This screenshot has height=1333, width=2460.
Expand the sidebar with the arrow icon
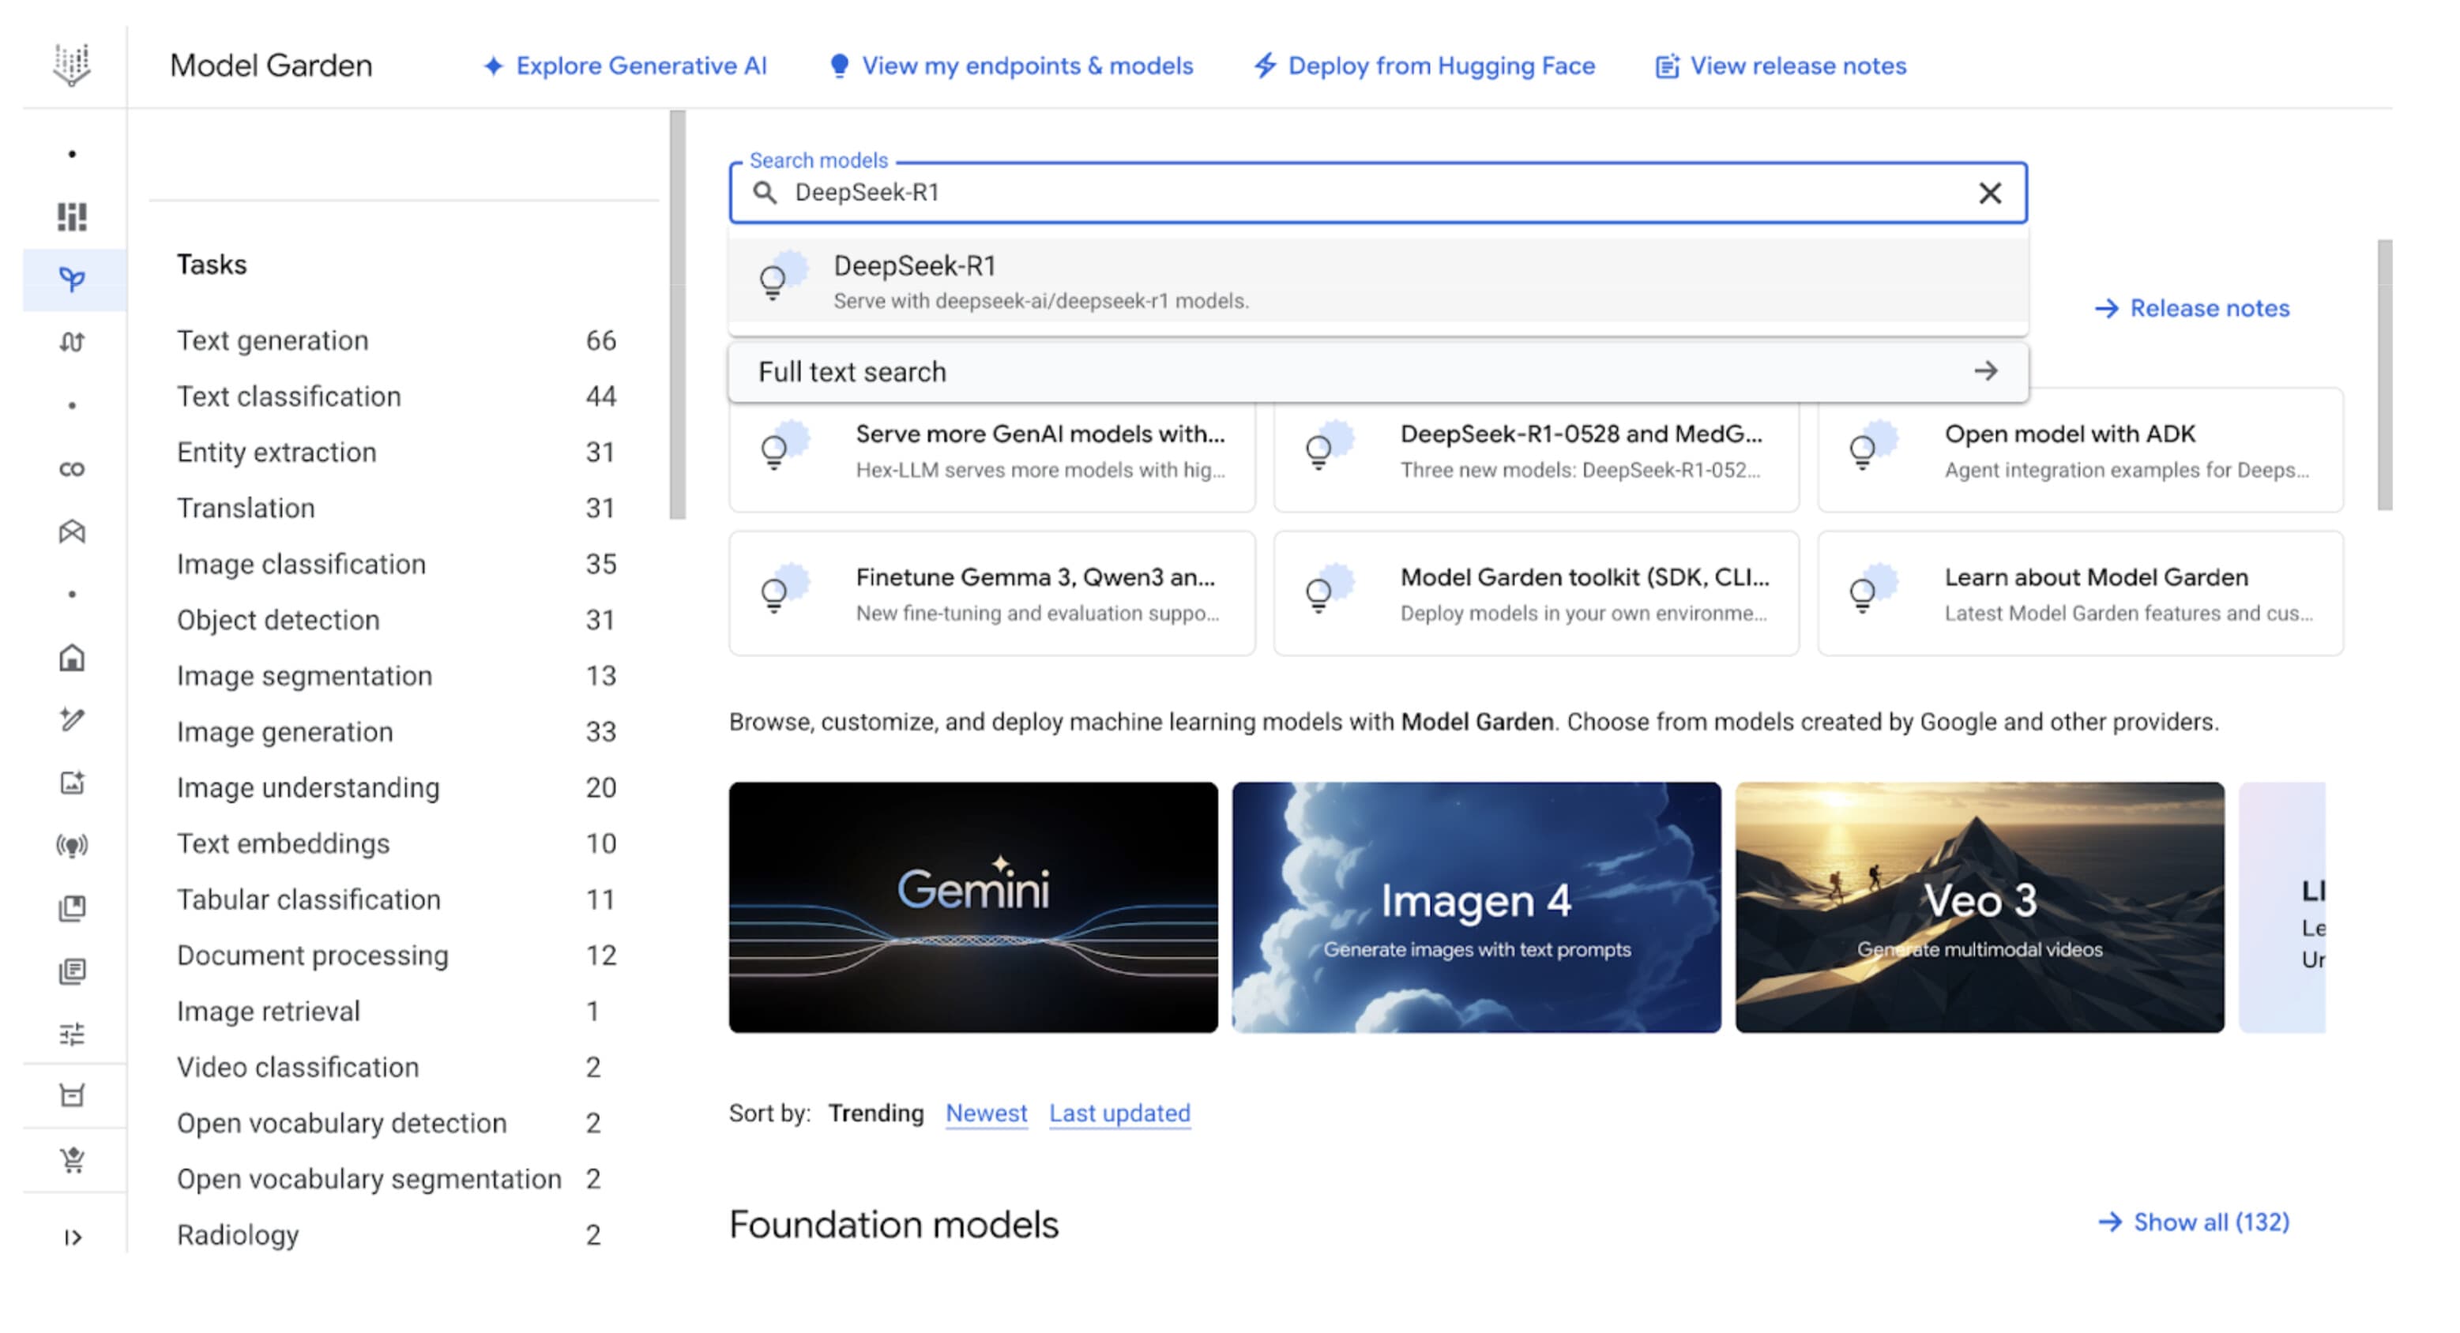point(72,1237)
